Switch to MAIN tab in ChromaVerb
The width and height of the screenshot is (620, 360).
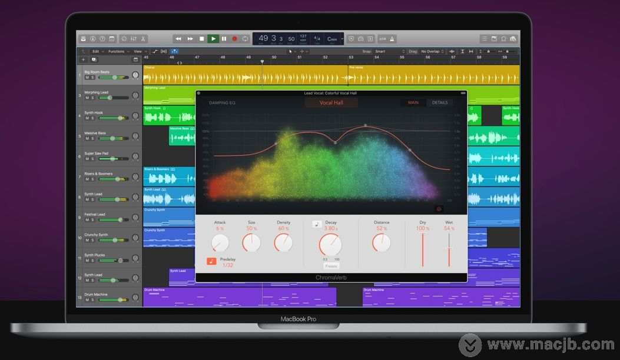pos(413,102)
